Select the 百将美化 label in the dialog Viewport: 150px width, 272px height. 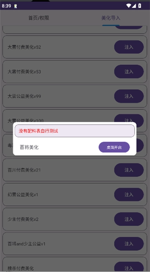[29, 147]
